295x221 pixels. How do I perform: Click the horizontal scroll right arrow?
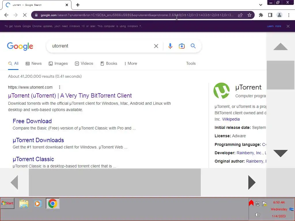click(x=252, y=182)
